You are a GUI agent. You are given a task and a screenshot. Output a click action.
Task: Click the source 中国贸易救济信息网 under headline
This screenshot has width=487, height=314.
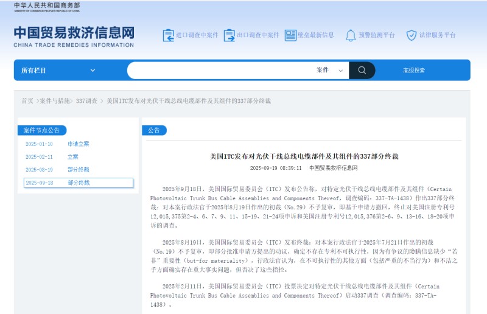(x=333, y=168)
